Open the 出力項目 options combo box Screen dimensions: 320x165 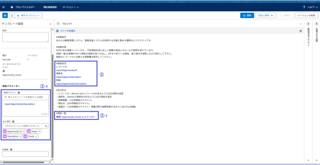click(x=26, y=126)
